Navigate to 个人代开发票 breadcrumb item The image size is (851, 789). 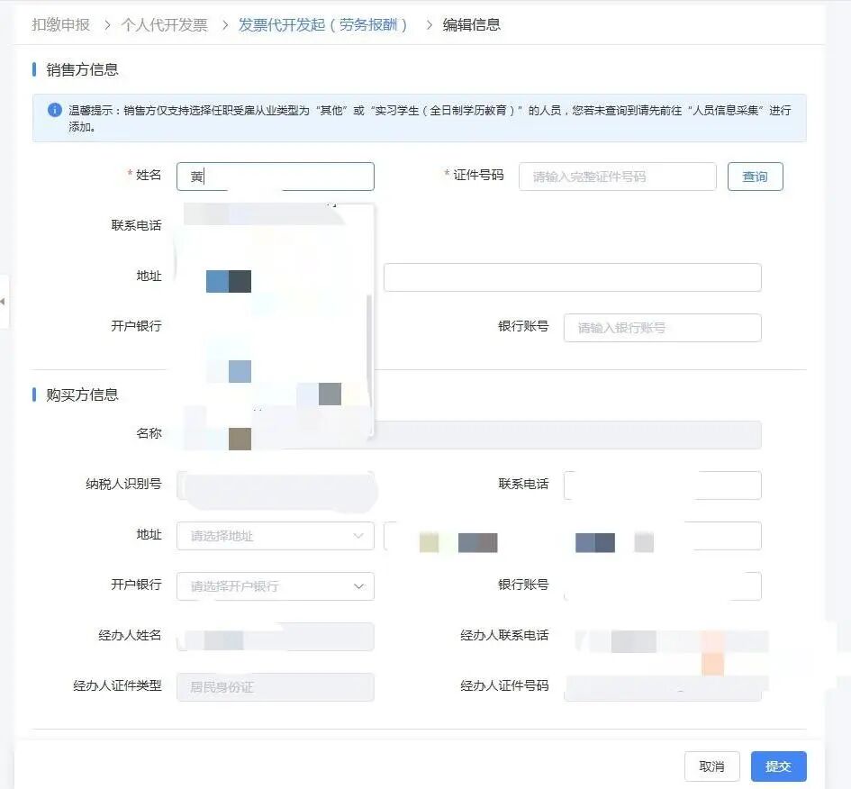tap(164, 25)
